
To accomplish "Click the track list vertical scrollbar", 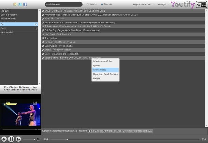I will click(x=206, y=68).
